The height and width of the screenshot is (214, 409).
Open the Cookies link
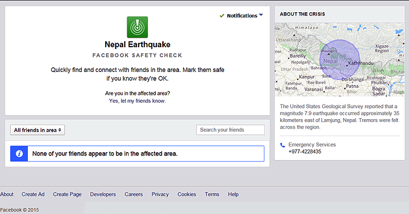(187, 194)
